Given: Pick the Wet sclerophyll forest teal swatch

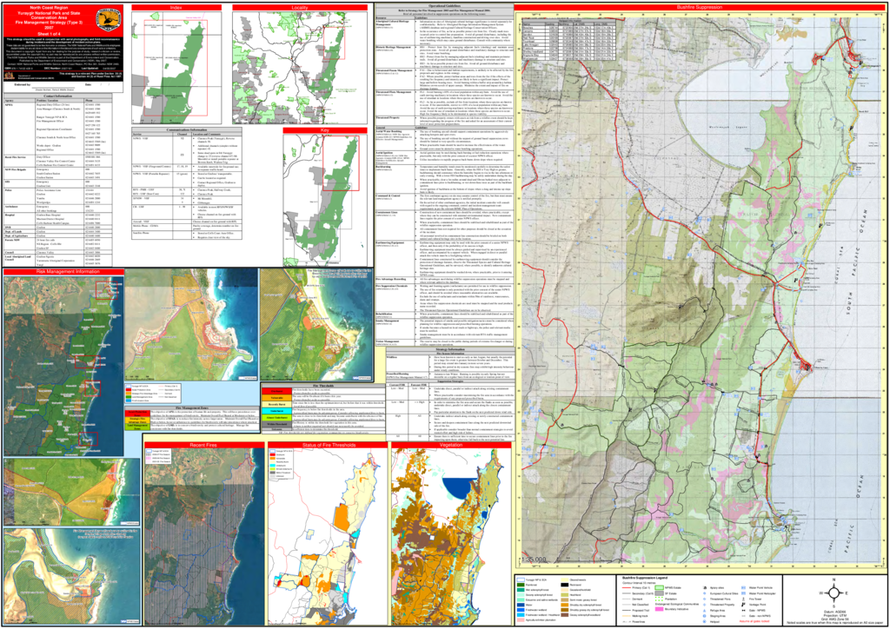Looking at the screenshot, I should pyautogui.click(x=521, y=590).
